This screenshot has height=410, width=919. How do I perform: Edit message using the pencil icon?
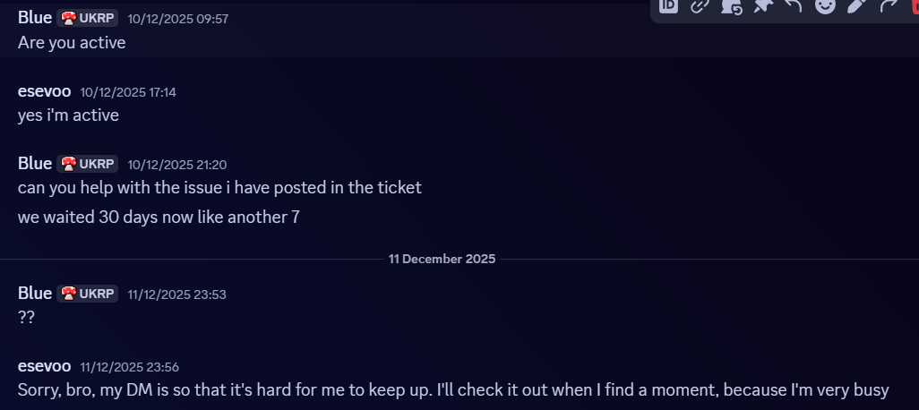coord(856,5)
